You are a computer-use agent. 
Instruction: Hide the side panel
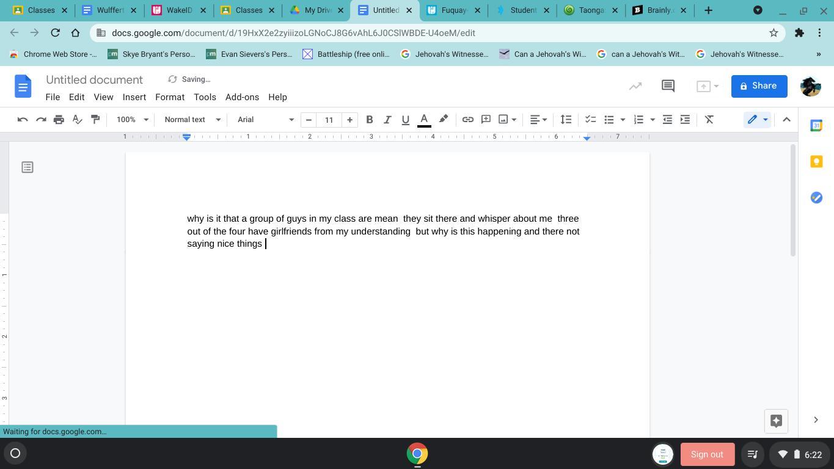tap(816, 420)
